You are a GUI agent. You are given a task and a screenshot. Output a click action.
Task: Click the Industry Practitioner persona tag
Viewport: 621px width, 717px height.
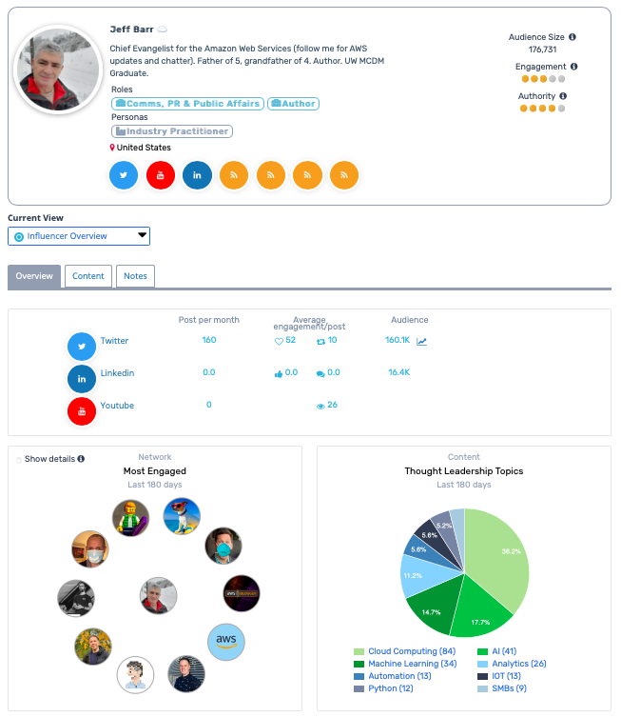pos(172,131)
